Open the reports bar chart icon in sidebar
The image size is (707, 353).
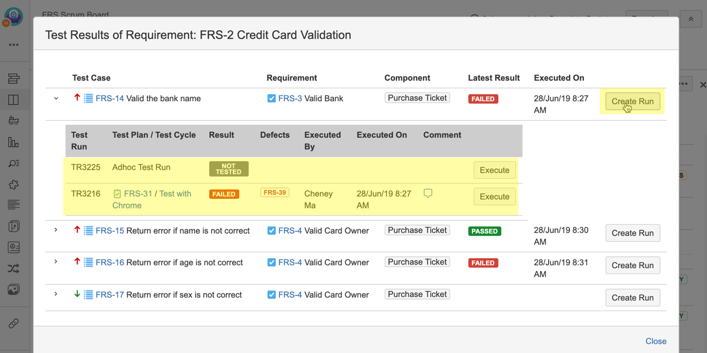pyautogui.click(x=14, y=142)
